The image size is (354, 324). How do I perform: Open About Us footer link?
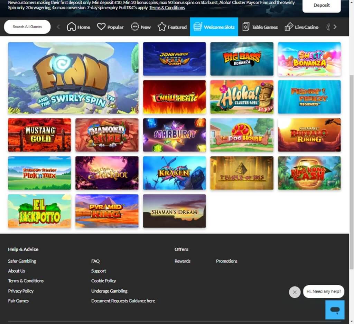17,271
